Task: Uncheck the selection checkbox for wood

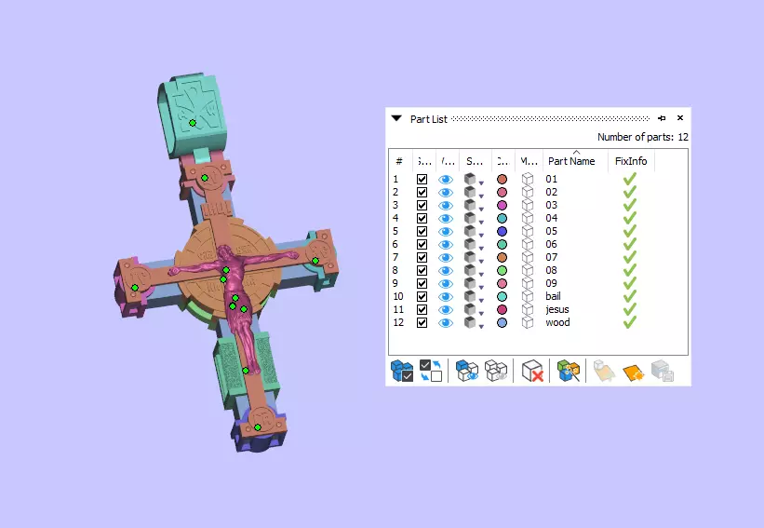Action: click(422, 323)
